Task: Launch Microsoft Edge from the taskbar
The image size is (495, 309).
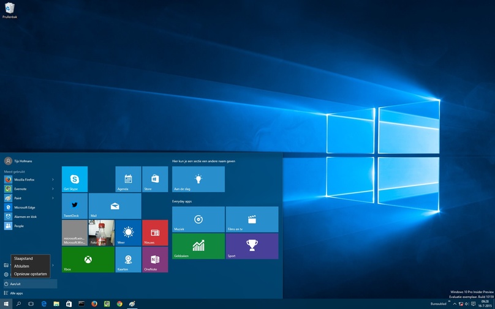Action: tap(44, 304)
